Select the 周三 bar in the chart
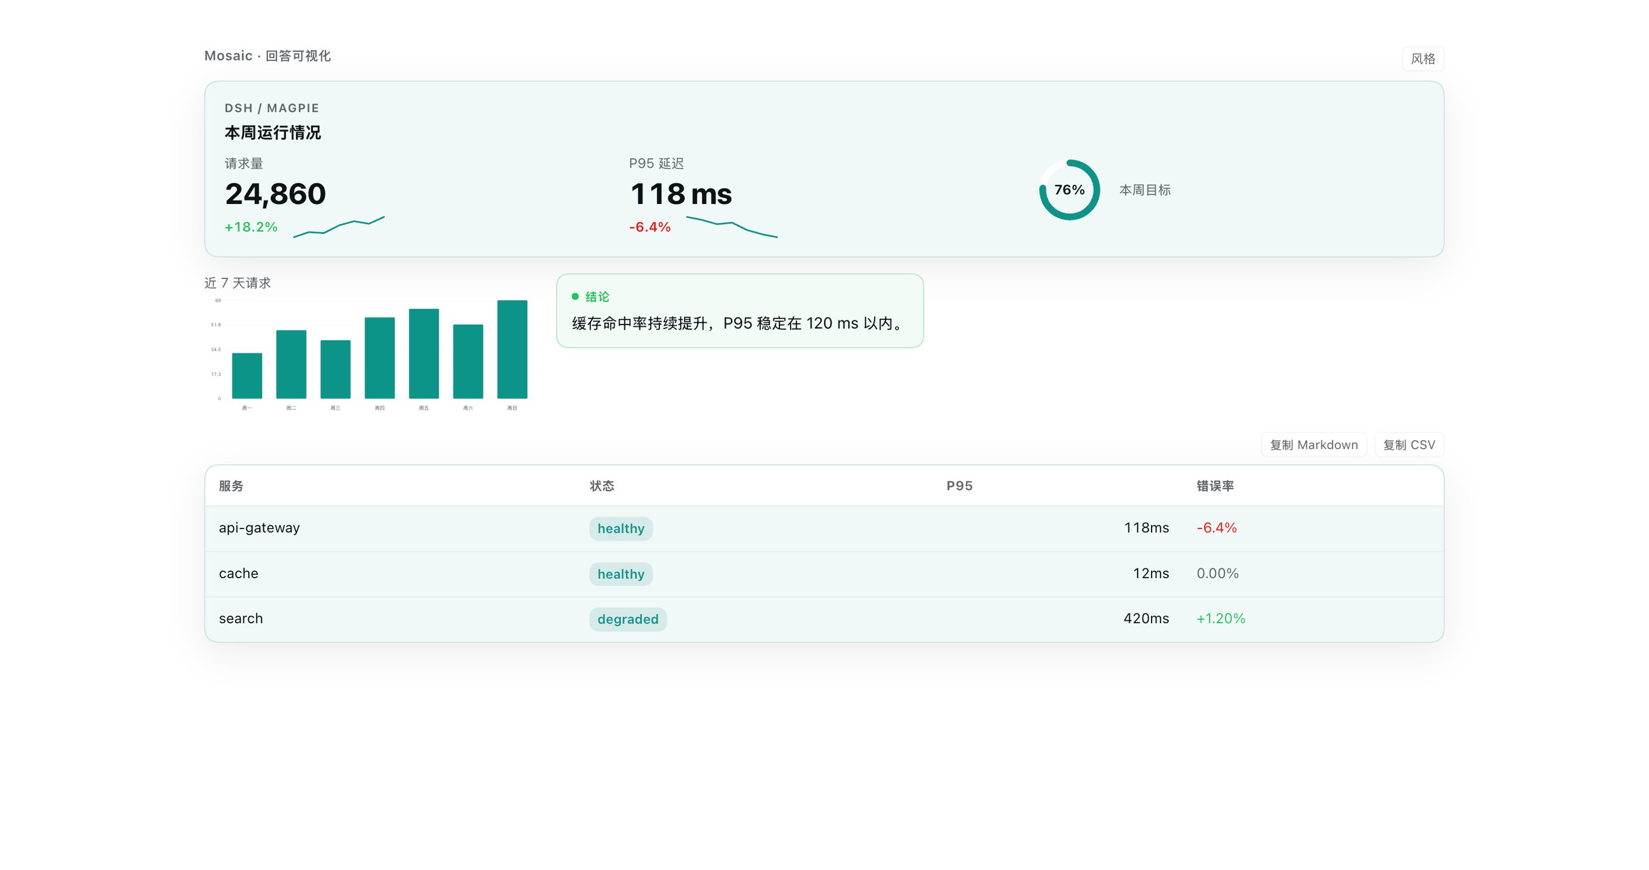This screenshot has height=870, width=1649. pyautogui.click(x=335, y=369)
